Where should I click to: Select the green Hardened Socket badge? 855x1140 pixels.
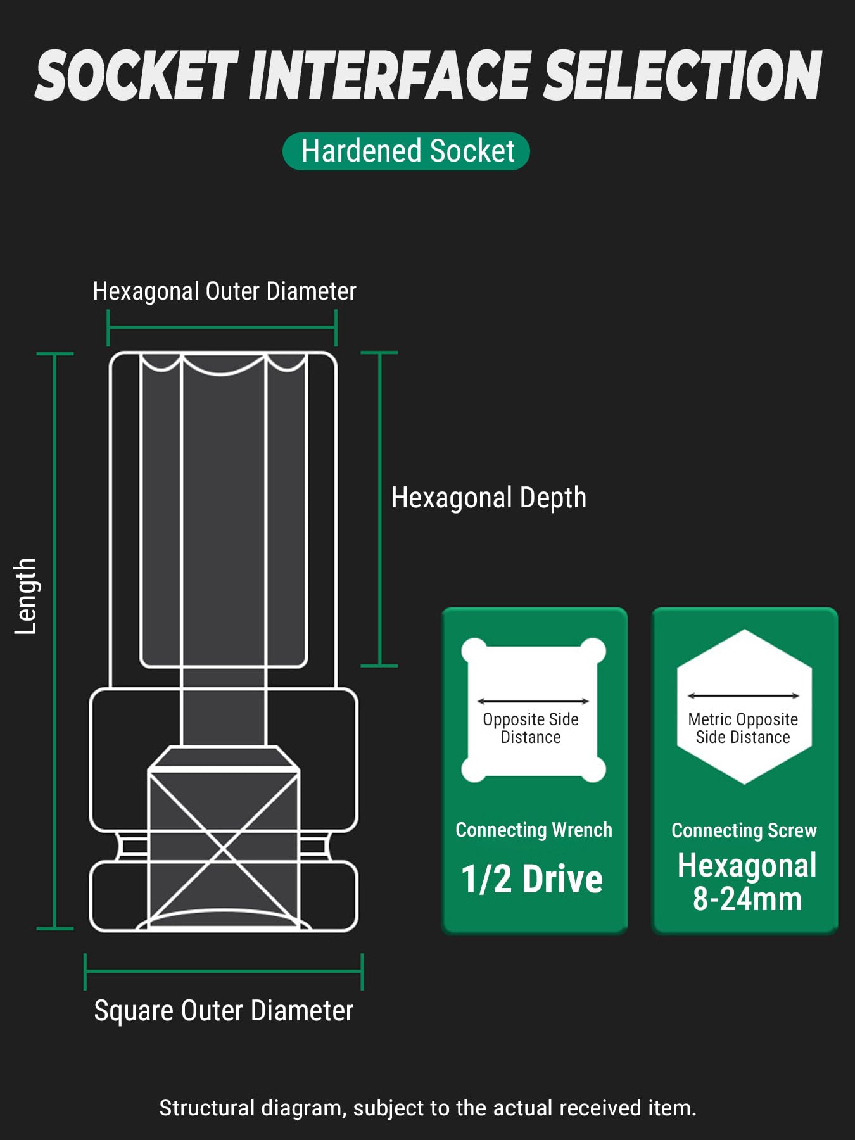(x=406, y=151)
